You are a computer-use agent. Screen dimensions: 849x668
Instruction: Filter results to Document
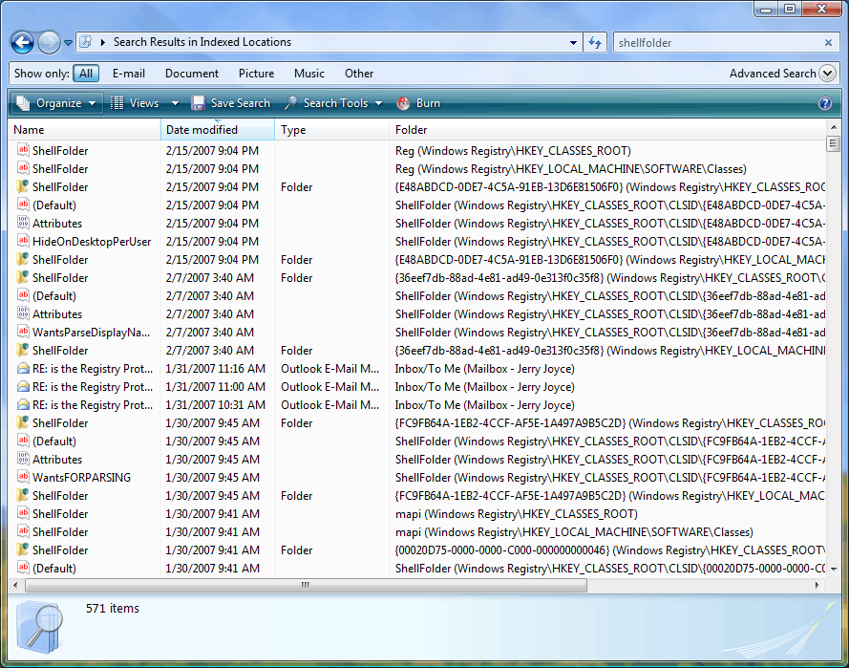[192, 74]
